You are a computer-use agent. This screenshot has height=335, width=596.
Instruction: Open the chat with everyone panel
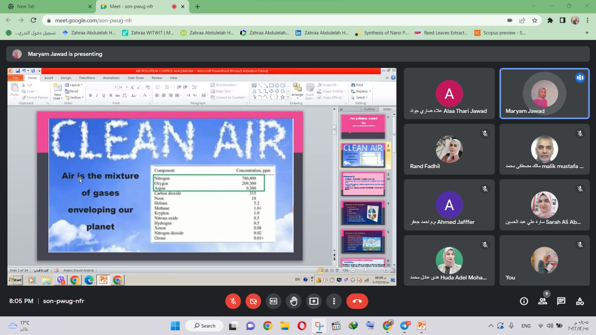point(561,301)
